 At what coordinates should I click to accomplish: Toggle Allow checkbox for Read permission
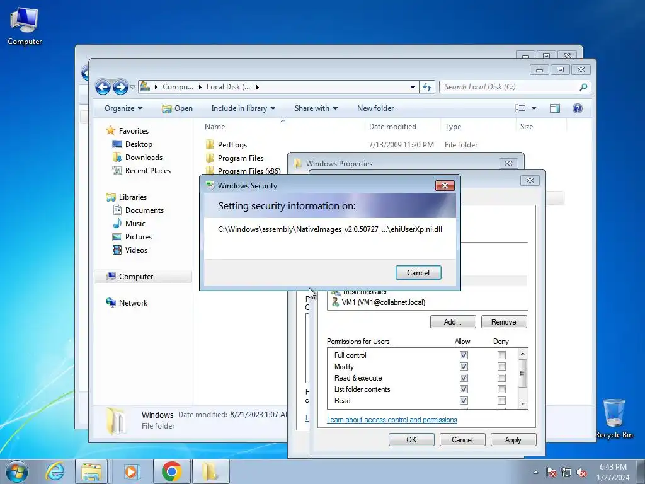(x=464, y=400)
